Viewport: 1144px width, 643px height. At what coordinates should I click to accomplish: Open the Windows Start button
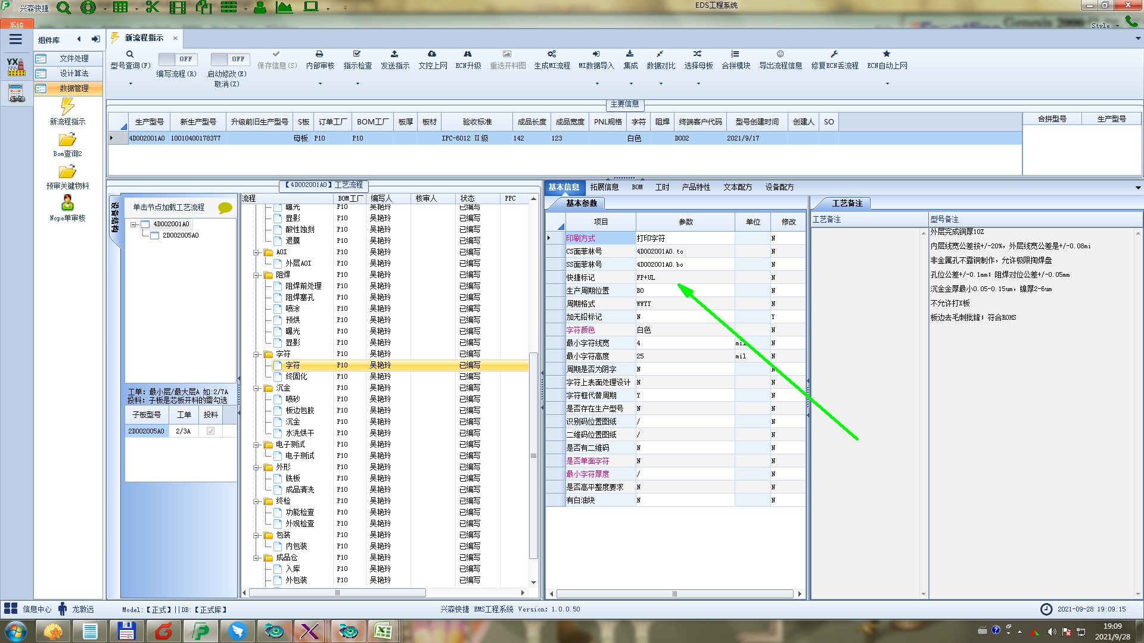pos(15,631)
